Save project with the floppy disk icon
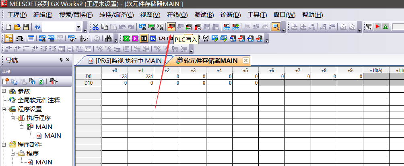This screenshot has width=404, height=166. [26, 27]
